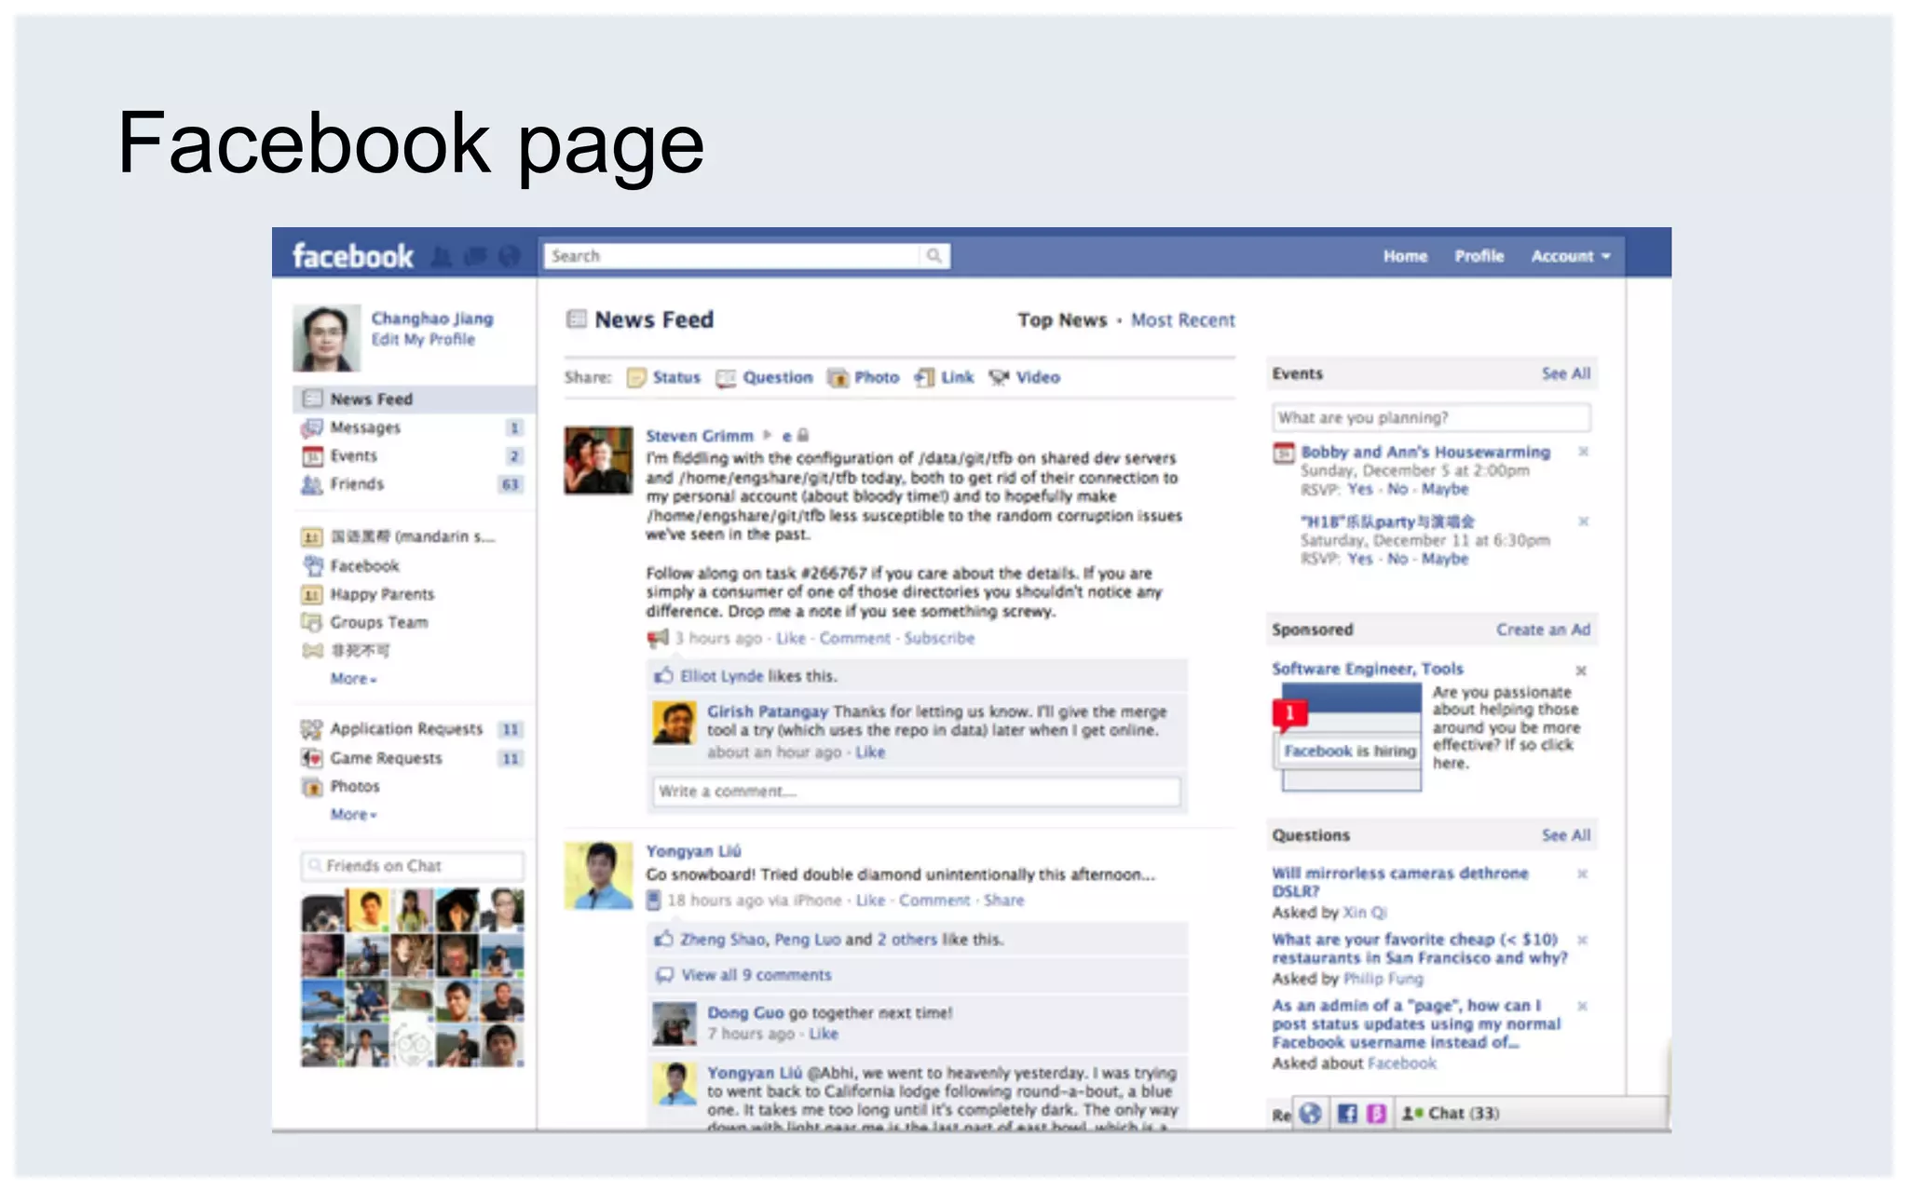Click the Friends on Chat search field
Screen dimensions: 1908x1192
point(412,866)
